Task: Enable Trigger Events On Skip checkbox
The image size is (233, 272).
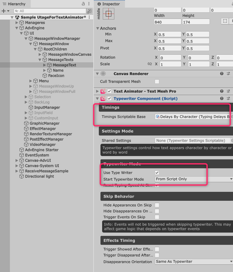Action: [157, 217]
